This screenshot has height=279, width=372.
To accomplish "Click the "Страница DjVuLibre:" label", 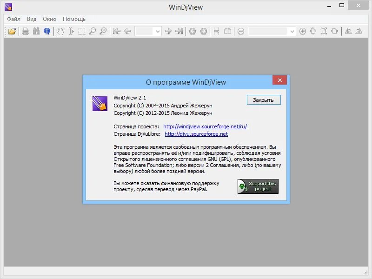I will 137,134.
